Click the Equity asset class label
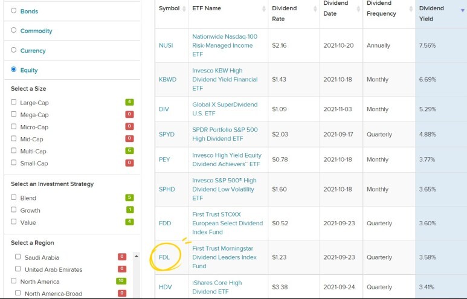467x299 pixels. click(x=29, y=70)
